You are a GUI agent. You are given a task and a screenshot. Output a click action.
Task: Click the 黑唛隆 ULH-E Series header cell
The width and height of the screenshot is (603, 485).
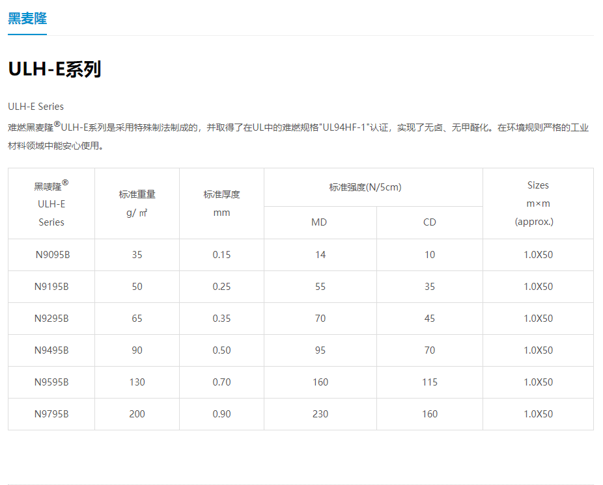tap(51, 203)
